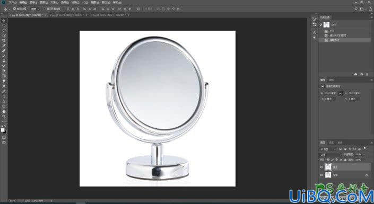
Task: Toggle link width and height in Properties
Action: pyautogui.click(x=341, y=93)
